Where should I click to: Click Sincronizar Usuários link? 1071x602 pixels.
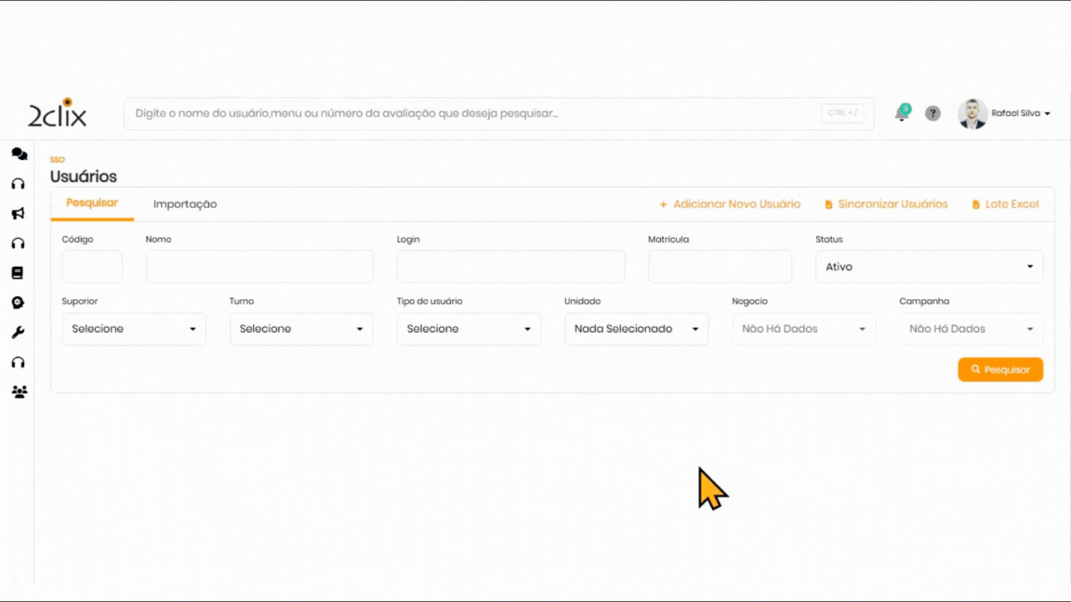(886, 204)
